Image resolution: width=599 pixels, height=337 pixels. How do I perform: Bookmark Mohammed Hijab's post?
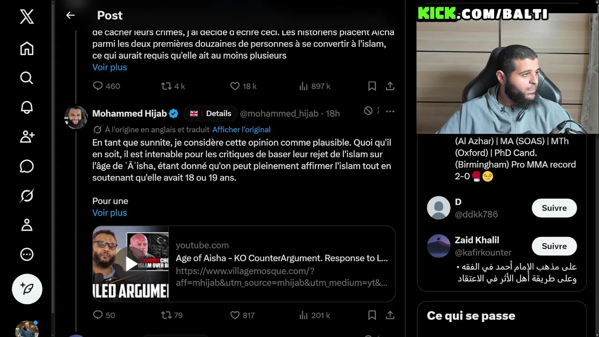click(372, 315)
